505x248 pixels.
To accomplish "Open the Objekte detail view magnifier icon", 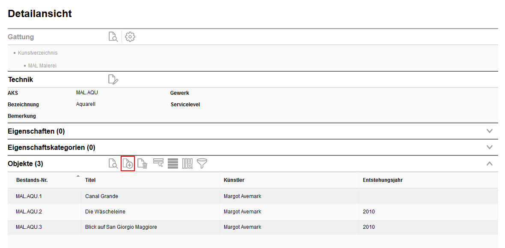I will click(113, 163).
